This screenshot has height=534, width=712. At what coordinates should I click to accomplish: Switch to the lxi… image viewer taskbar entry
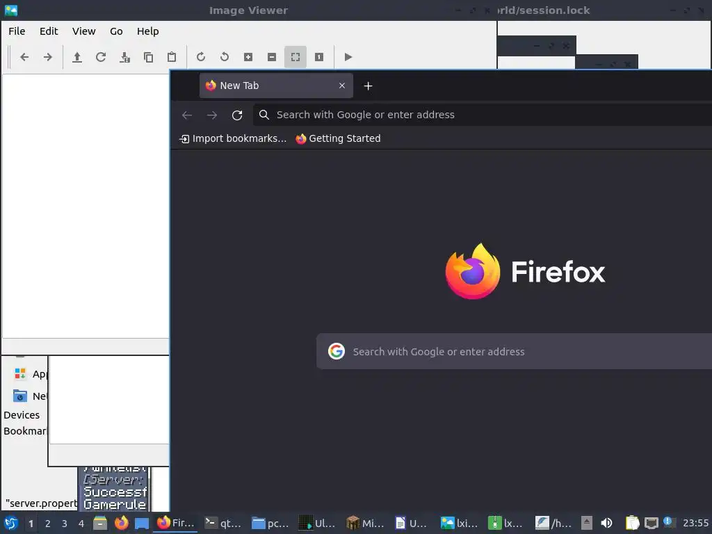[460, 523]
